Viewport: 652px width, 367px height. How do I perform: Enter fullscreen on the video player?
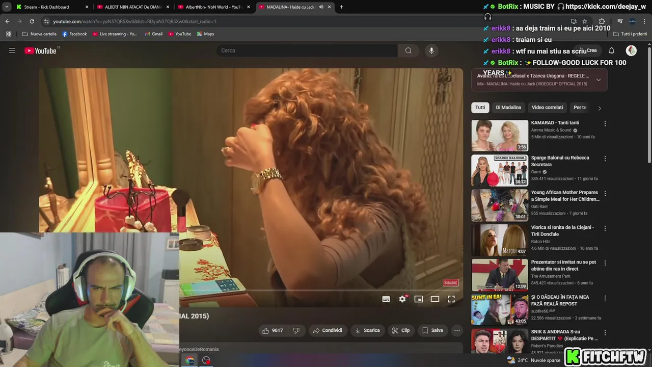point(451,299)
